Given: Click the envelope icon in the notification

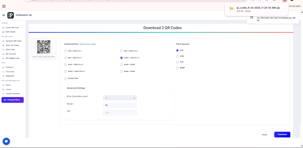Looking at the screenshot, I should point(252,17).
